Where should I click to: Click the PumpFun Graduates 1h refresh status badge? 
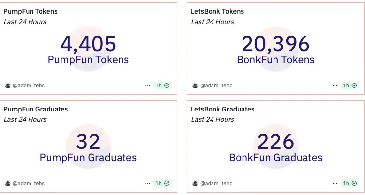162,183
